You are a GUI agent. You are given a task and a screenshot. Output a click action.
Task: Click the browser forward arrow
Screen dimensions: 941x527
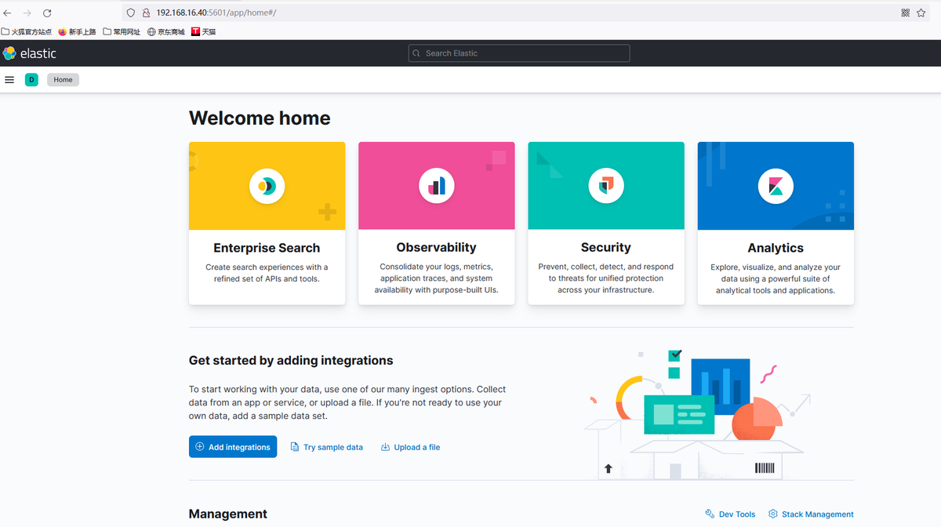[x=27, y=13]
